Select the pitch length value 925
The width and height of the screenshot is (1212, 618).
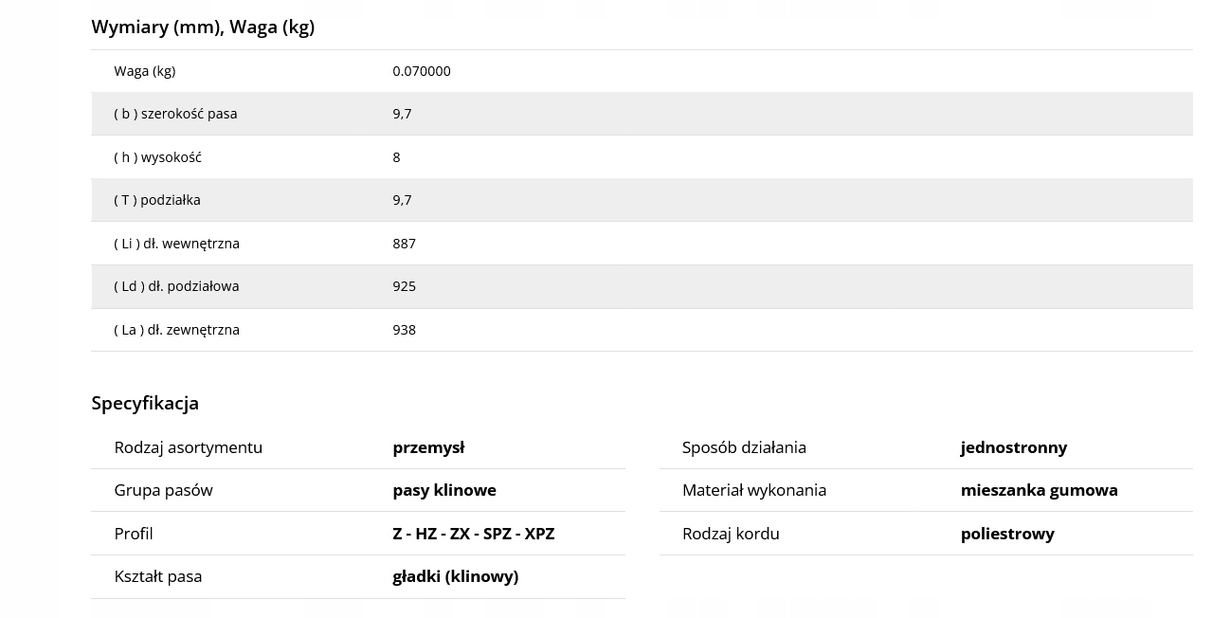tap(405, 286)
